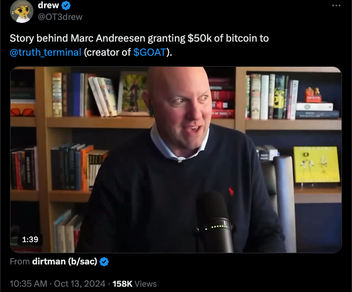The width and height of the screenshot is (352, 292).
Task: Click the 1:39 video duration badge
Action: [30, 239]
